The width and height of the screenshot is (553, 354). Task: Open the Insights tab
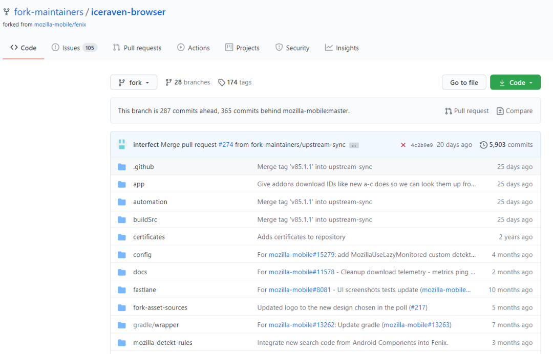(342, 48)
